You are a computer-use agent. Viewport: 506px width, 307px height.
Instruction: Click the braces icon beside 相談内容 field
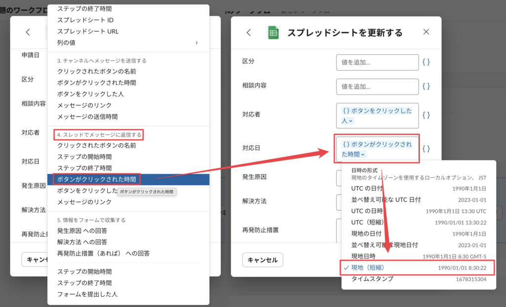426,86
